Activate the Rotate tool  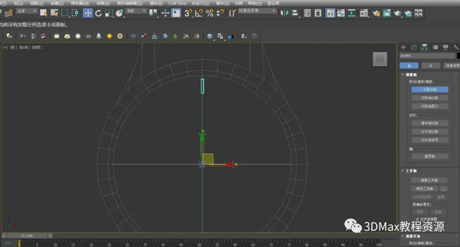[x=98, y=13]
